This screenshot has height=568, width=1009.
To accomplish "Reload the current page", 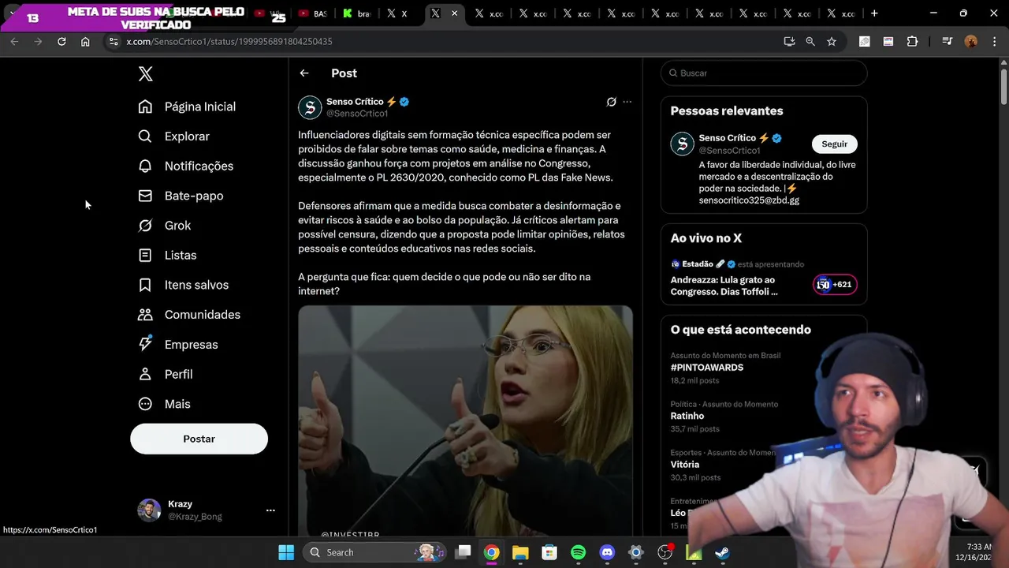I will (61, 41).
